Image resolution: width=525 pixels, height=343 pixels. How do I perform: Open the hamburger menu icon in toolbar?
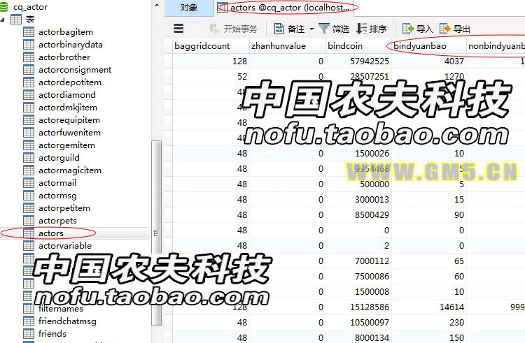(x=178, y=29)
